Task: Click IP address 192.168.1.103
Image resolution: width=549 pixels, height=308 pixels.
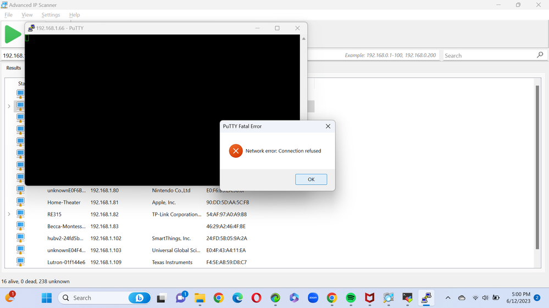Action: (106, 250)
